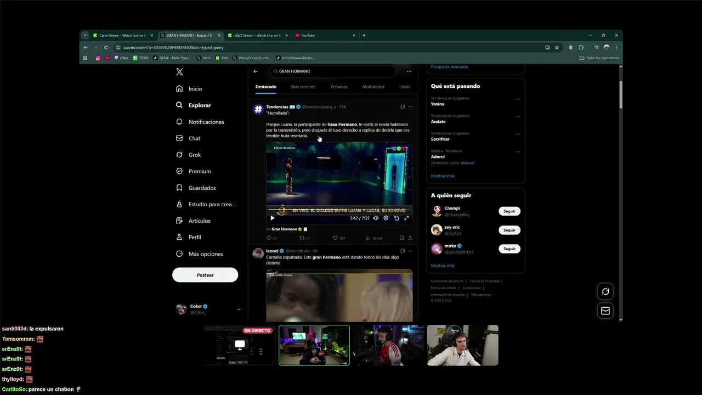Open Chat in the sidebar
The image size is (702, 395).
coord(188,138)
